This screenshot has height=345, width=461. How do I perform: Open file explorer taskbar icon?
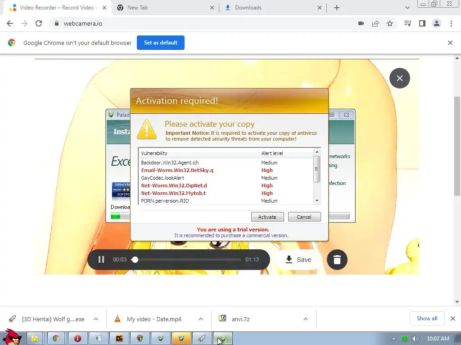click(34, 339)
